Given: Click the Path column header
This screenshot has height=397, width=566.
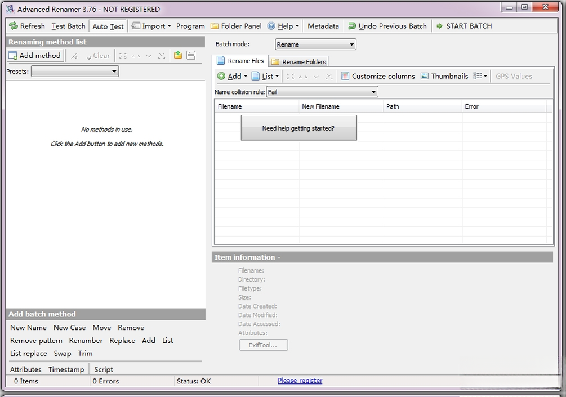Looking at the screenshot, I should click(x=423, y=106).
